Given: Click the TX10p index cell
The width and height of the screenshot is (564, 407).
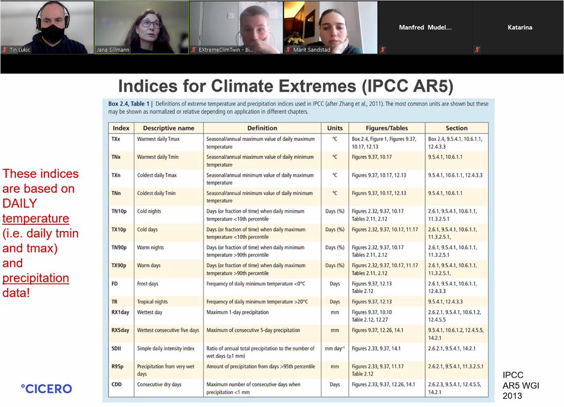Looking at the screenshot, I should 121,233.
